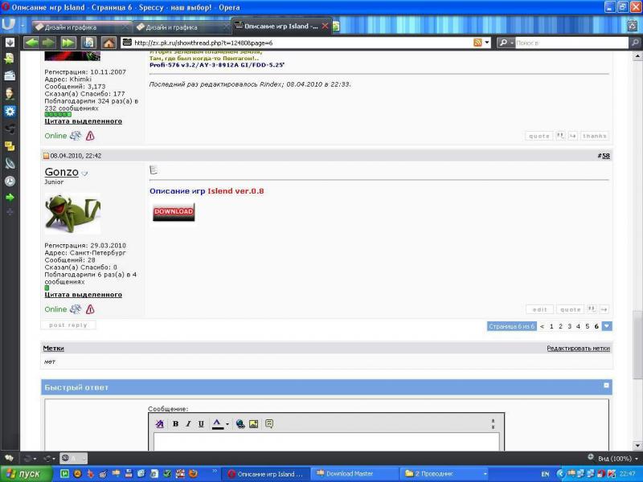Click the green Back arrow button
Viewport: 643px width, 482px height.
click(x=32, y=43)
